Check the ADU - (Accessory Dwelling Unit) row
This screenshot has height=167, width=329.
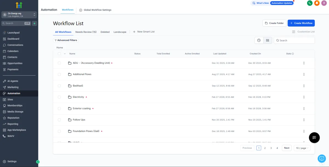click(x=59, y=63)
